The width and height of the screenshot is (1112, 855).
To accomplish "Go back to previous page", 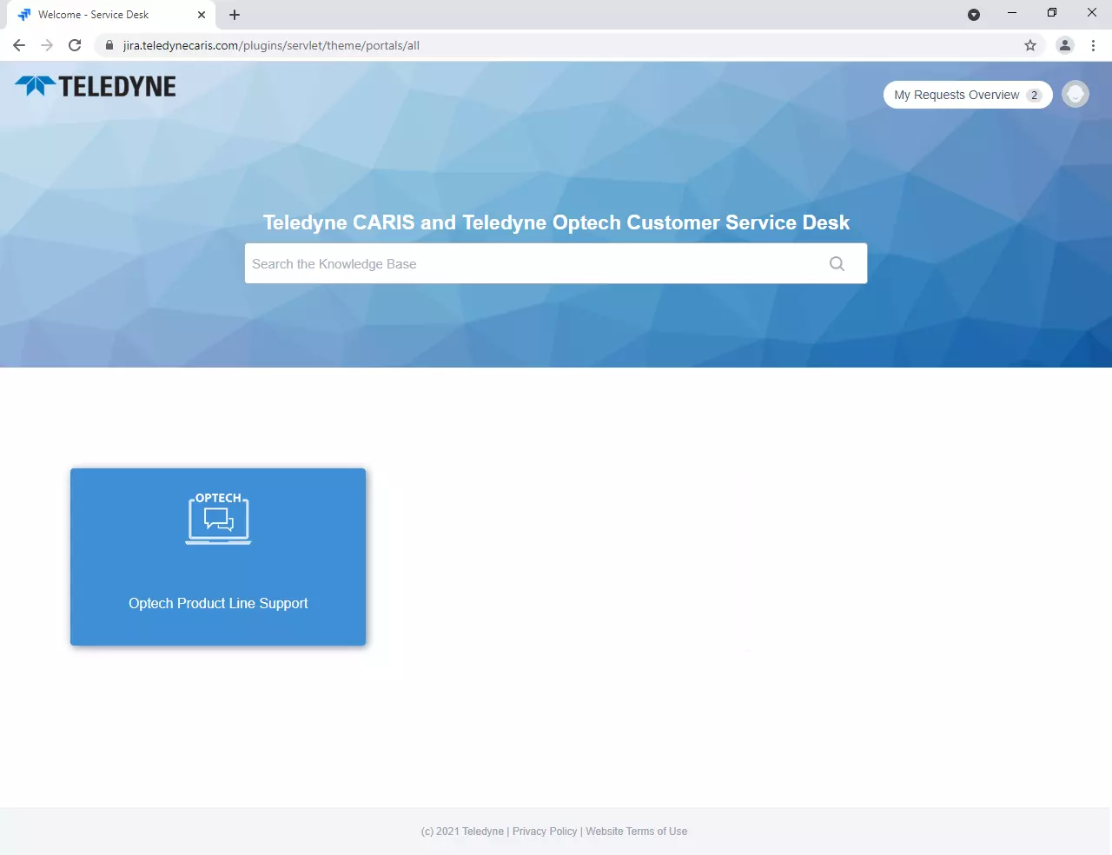I will pos(19,45).
